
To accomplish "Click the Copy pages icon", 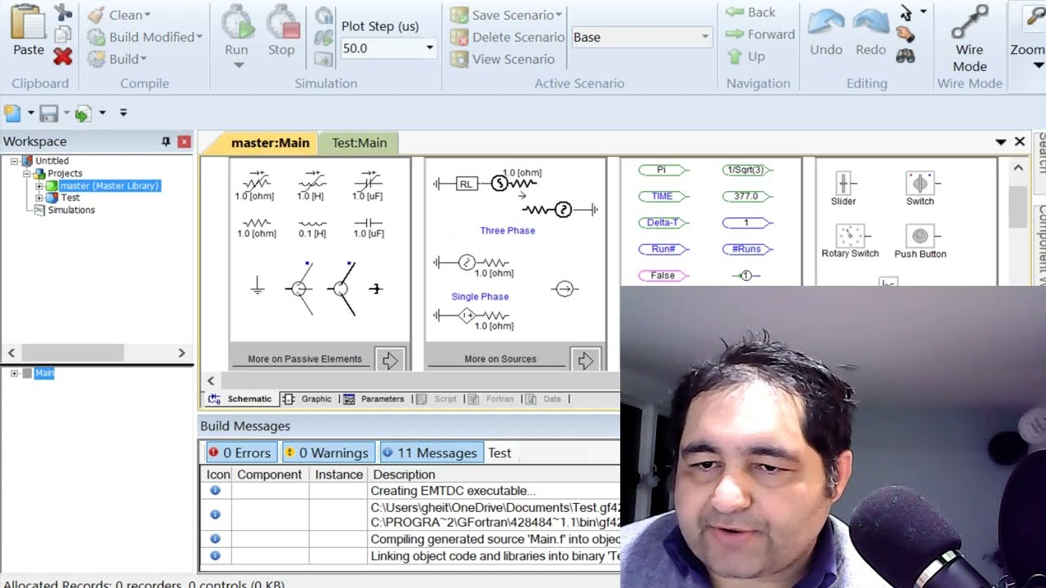I will point(63,34).
